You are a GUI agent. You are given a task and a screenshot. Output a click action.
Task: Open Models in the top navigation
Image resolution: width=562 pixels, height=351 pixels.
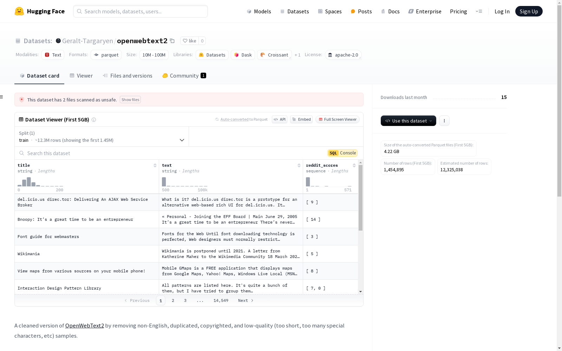[x=259, y=11]
